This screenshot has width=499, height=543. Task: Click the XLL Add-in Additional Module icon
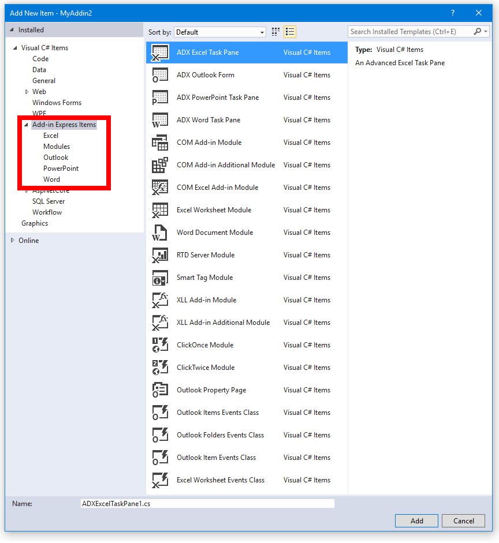[x=160, y=323]
